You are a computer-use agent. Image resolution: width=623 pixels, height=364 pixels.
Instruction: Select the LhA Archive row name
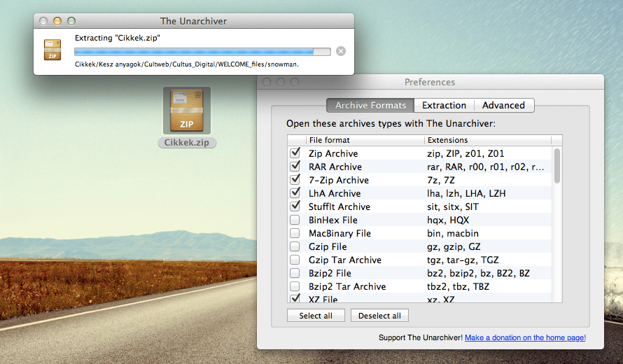point(335,193)
